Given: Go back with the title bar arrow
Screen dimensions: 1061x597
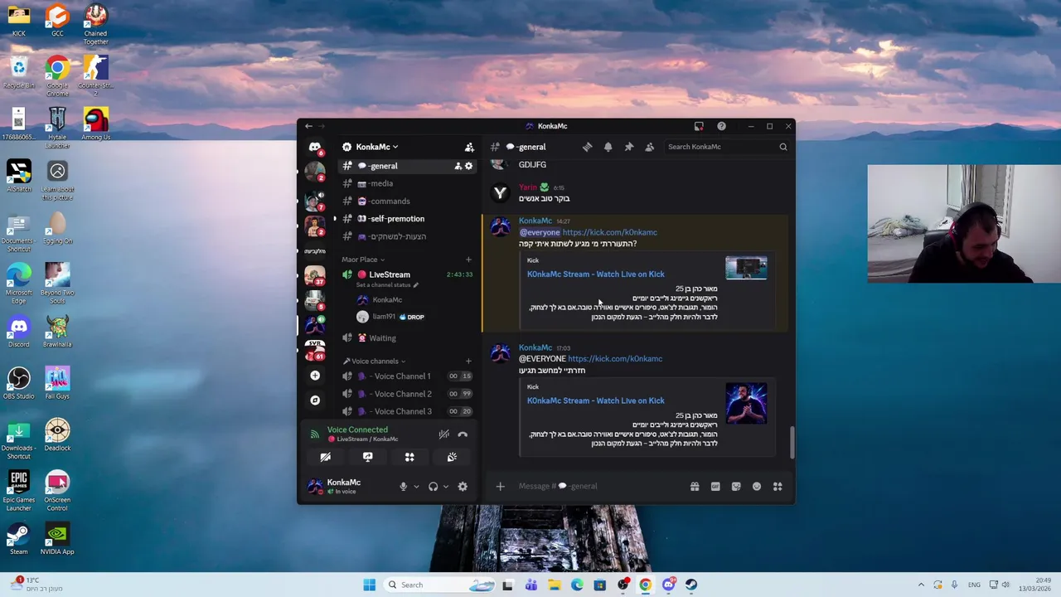Looking at the screenshot, I should point(308,126).
